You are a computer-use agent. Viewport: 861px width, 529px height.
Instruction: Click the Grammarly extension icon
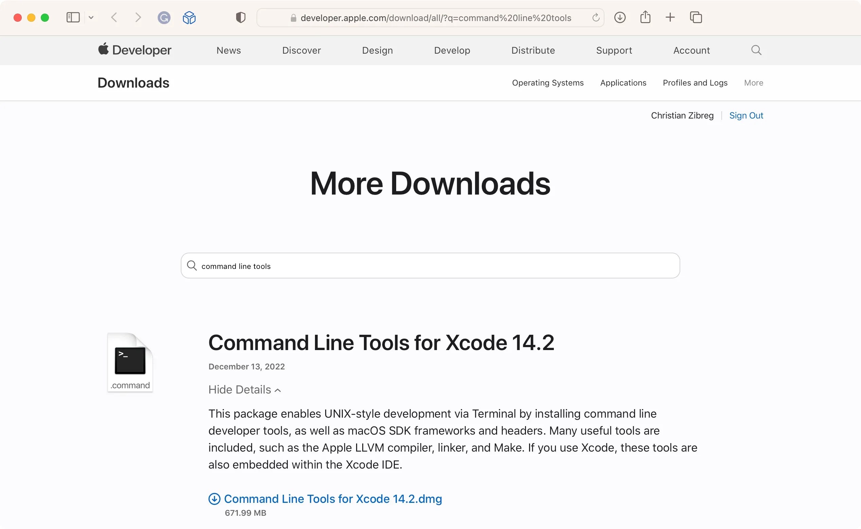tap(163, 18)
